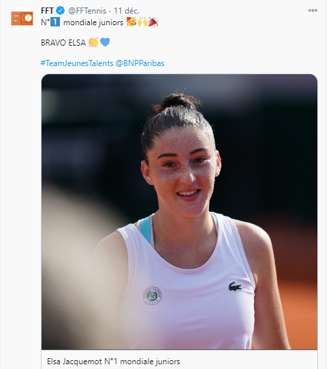The height and width of the screenshot is (369, 333).
Task: Open the FFT profile avatar
Action: tap(22, 18)
